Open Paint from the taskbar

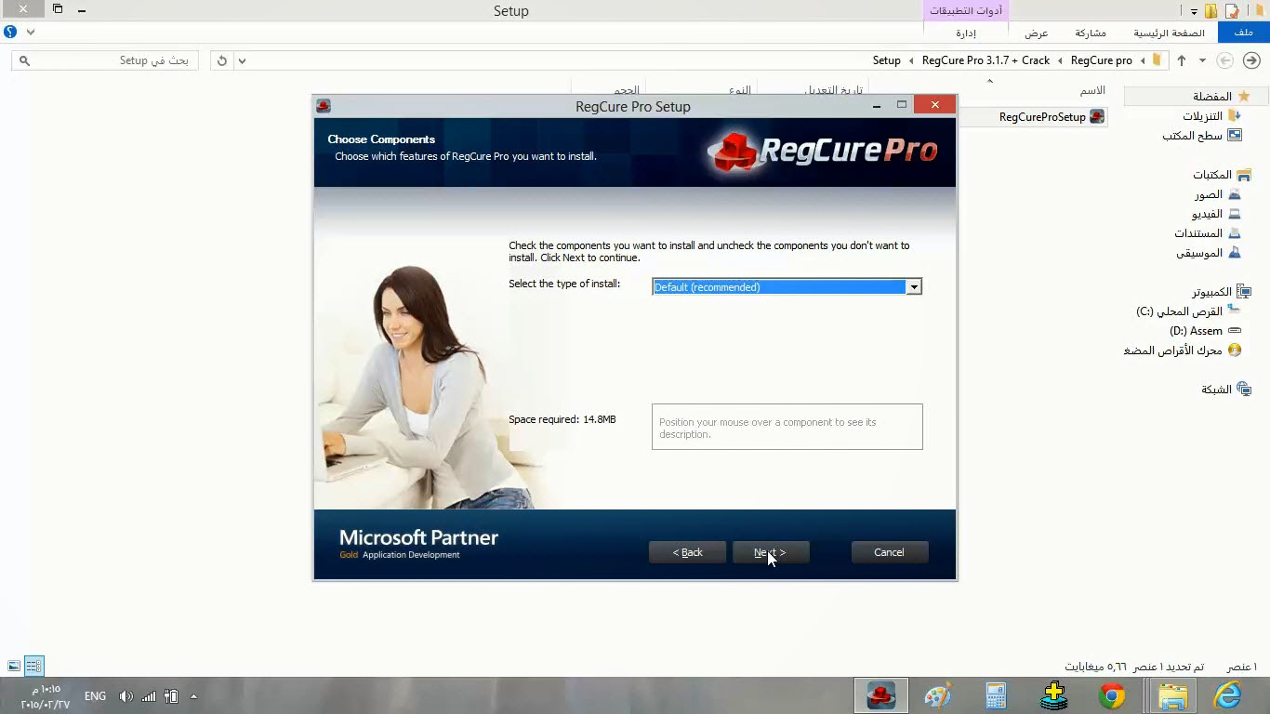click(938, 695)
